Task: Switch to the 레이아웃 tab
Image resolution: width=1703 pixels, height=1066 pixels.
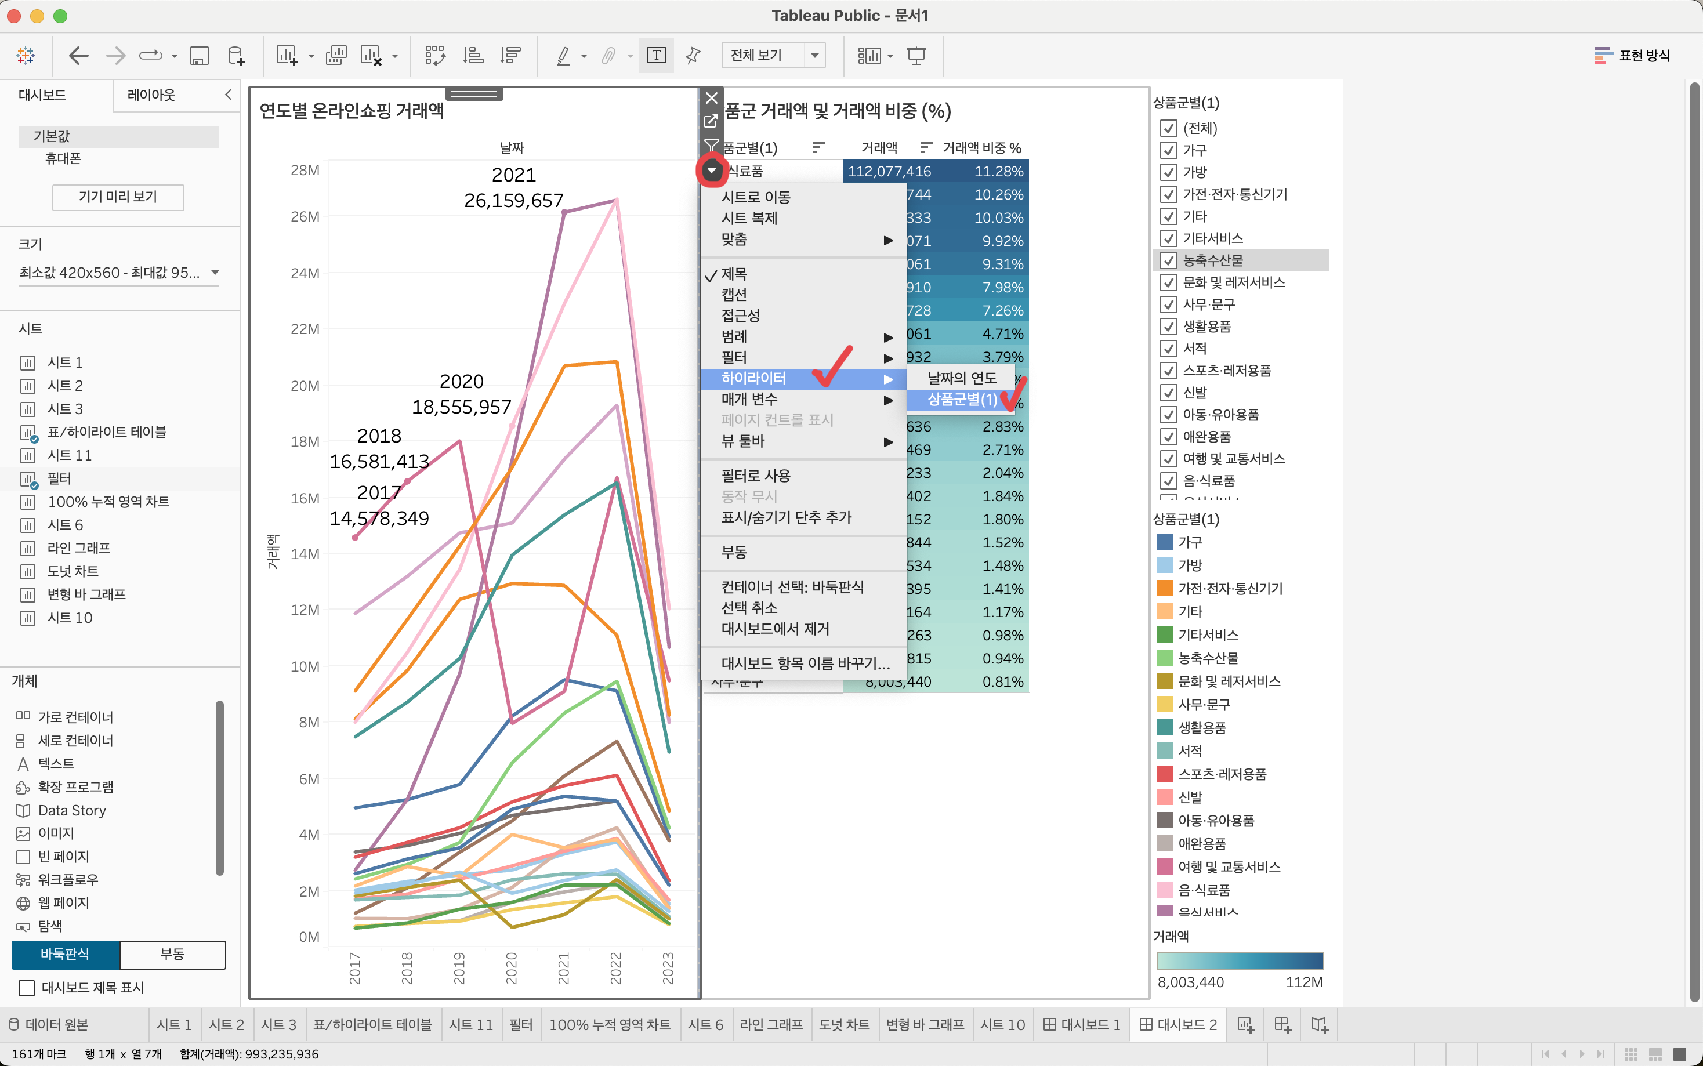Action: (151, 95)
